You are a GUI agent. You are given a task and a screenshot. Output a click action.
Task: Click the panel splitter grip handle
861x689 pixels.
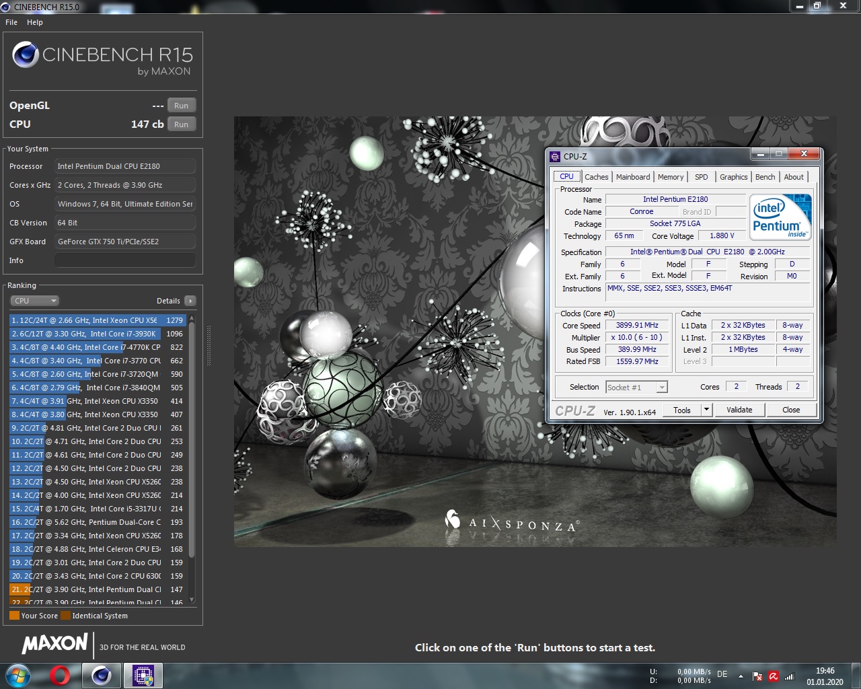(209, 346)
